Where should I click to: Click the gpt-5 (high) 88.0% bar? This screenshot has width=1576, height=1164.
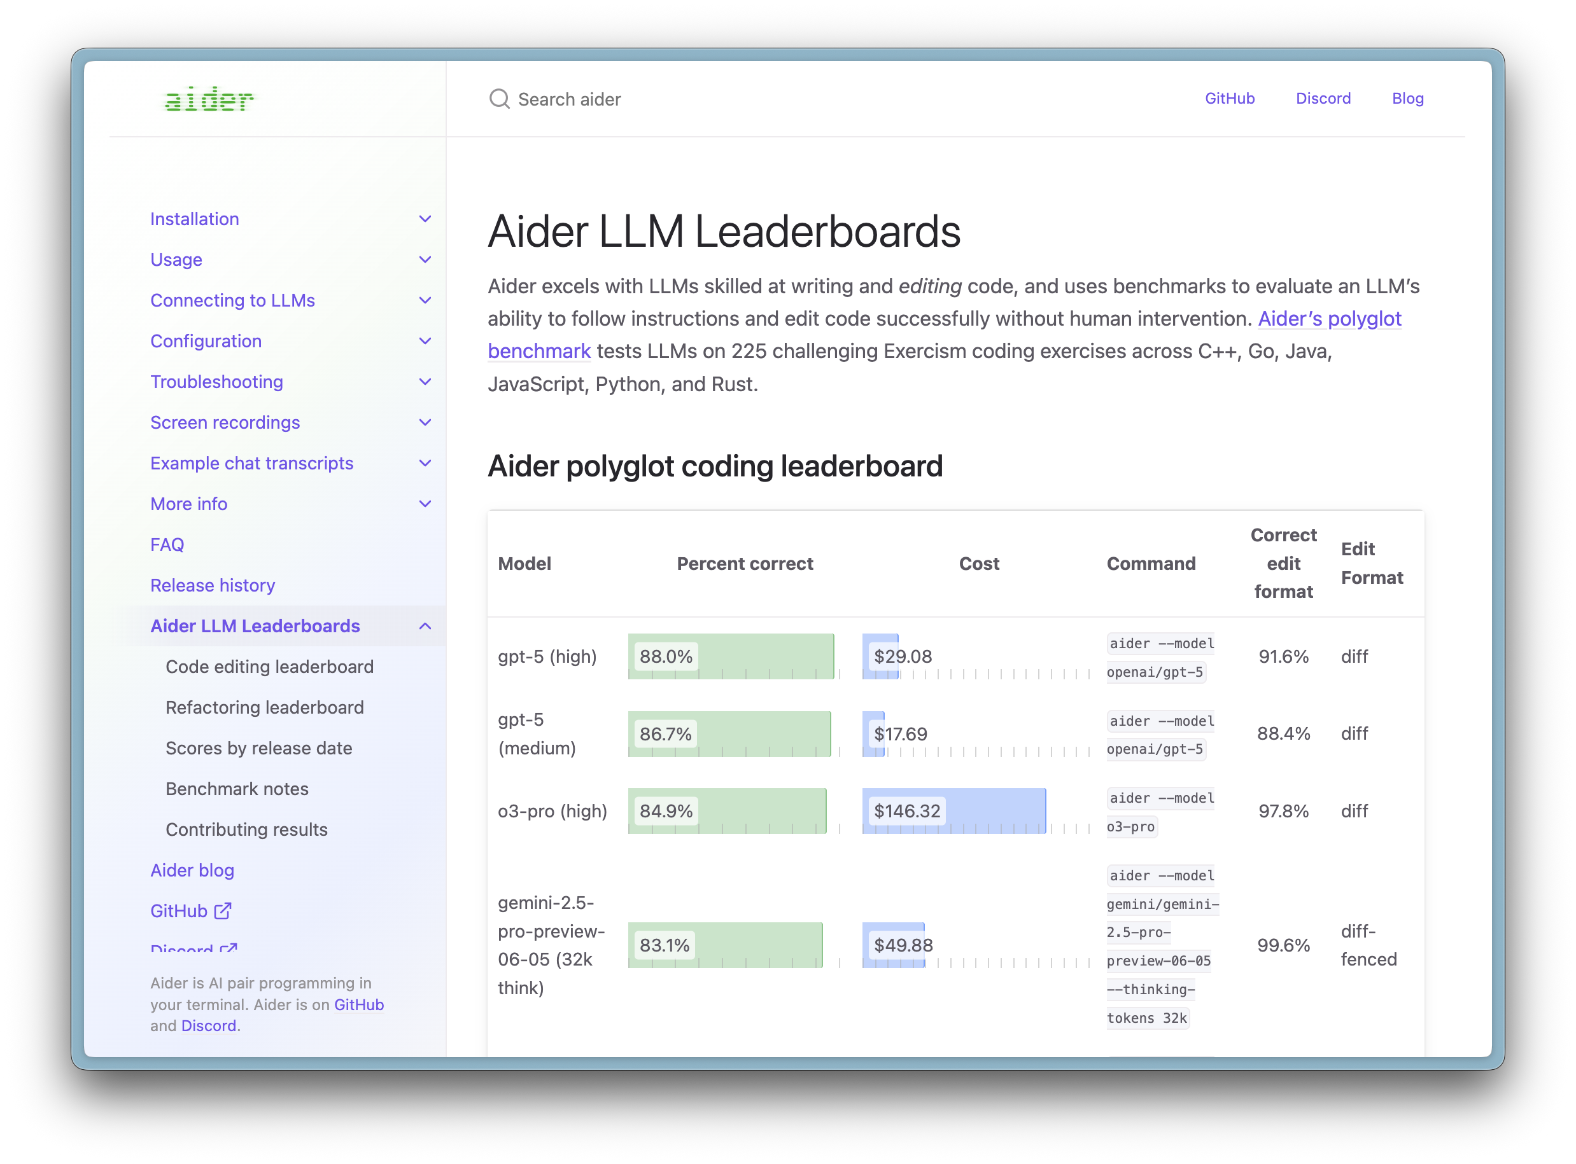pyautogui.click(x=731, y=656)
